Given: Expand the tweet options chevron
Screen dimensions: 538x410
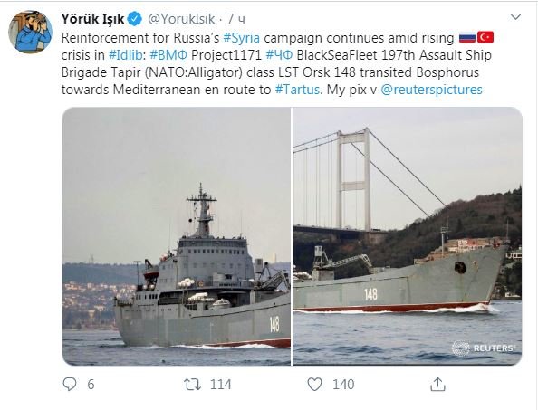Looking at the screenshot, I should point(515,17).
